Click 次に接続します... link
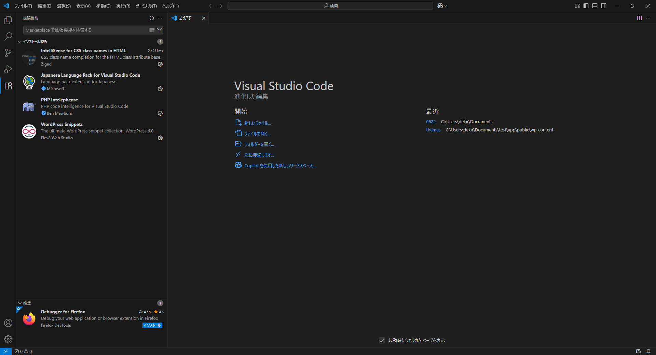656x355 pixels. tap(259, 155)
